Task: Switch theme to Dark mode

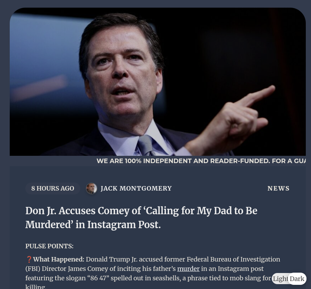Action: pyautogui.click(x=297, y=279)
